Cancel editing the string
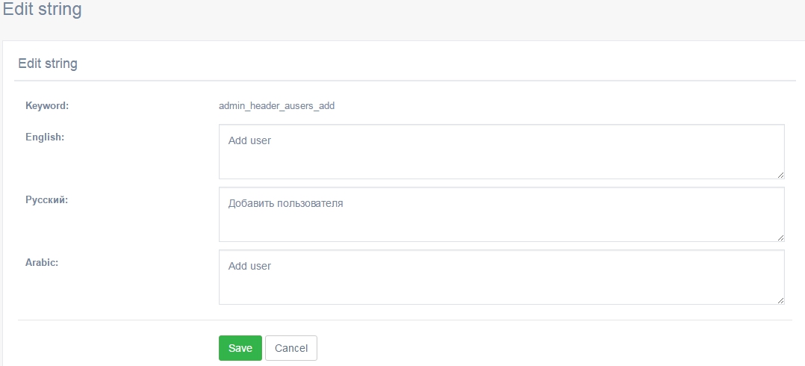Image resolution: width=805 pixels, height=366 pixels. point(291,348)
